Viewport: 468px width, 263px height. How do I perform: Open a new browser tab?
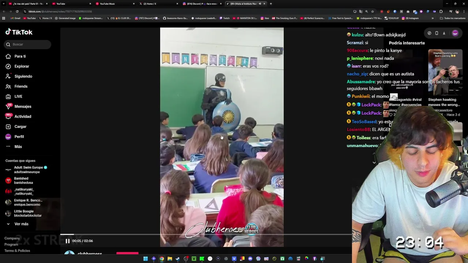coord(271,4)
